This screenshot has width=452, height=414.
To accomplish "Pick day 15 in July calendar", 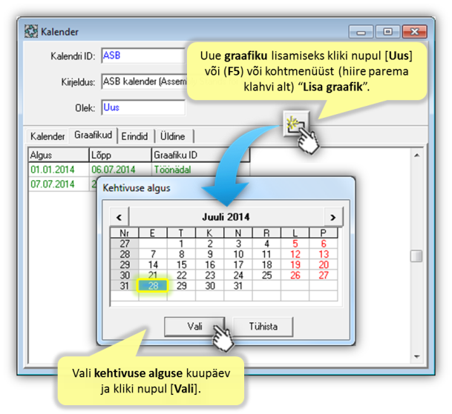I will click(x=181, y=264).
